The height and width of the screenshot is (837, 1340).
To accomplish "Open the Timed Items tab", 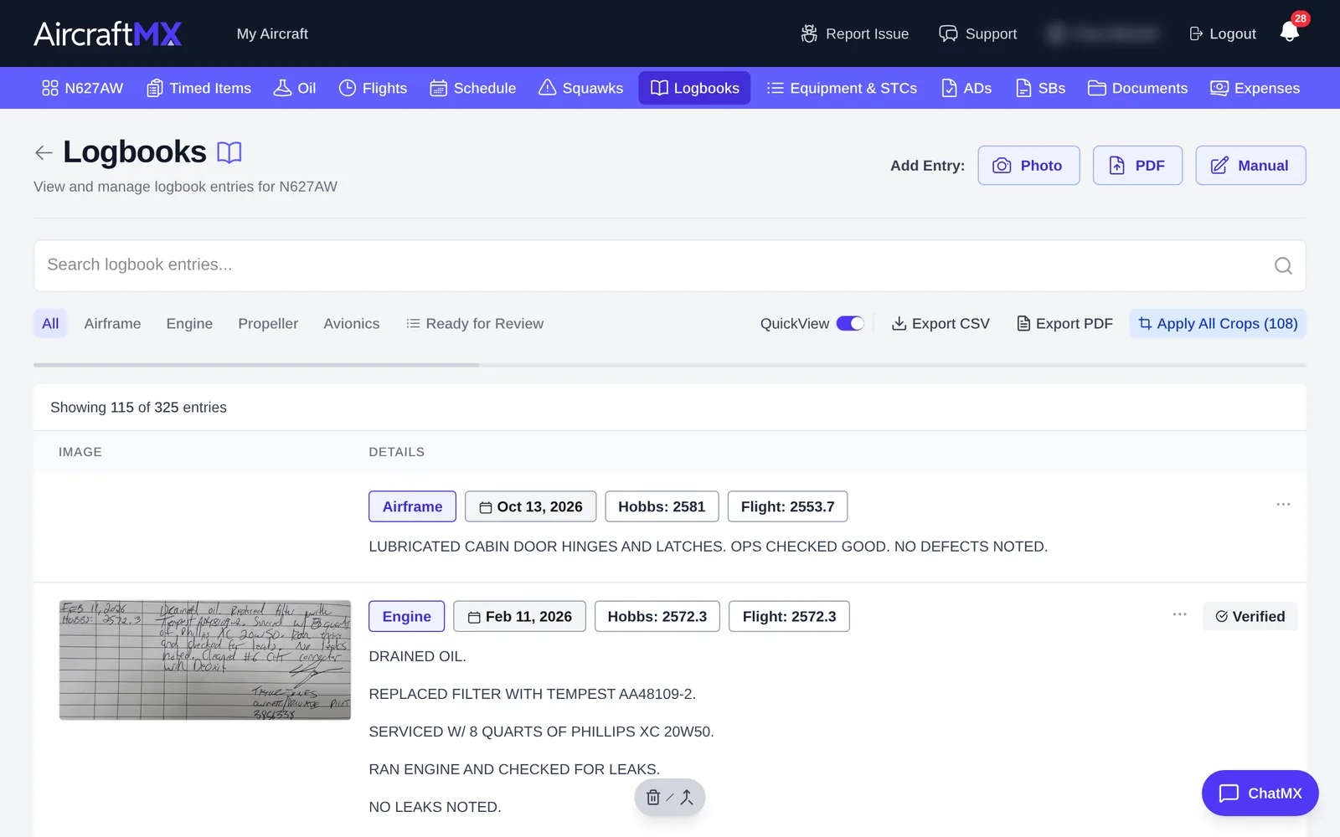I will 199,88.
